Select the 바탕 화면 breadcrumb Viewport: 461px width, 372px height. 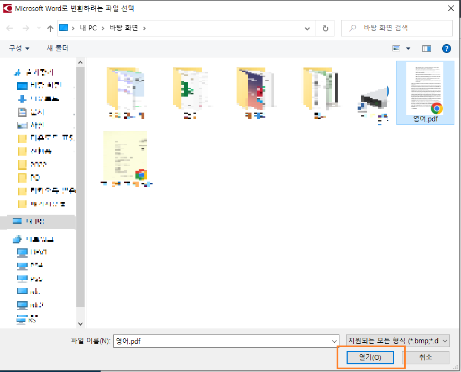tap(124, 28)
